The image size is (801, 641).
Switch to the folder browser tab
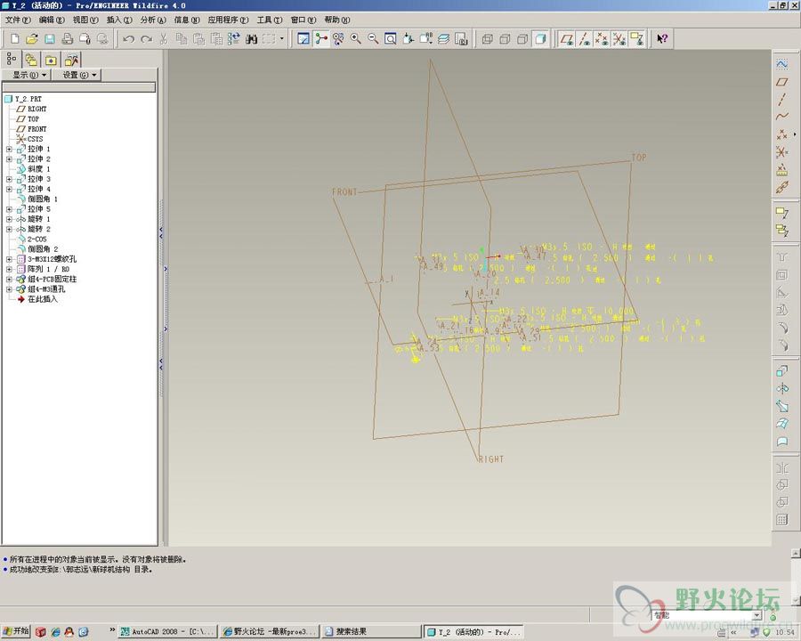[31, 60]
